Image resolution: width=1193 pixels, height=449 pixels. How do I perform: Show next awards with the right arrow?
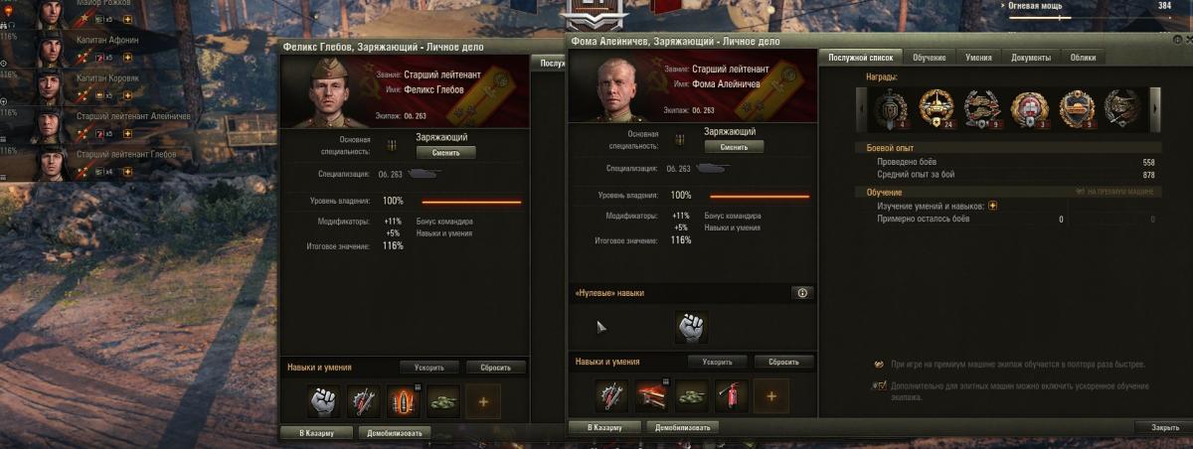pyautogui.click(x=1155, y=106)
